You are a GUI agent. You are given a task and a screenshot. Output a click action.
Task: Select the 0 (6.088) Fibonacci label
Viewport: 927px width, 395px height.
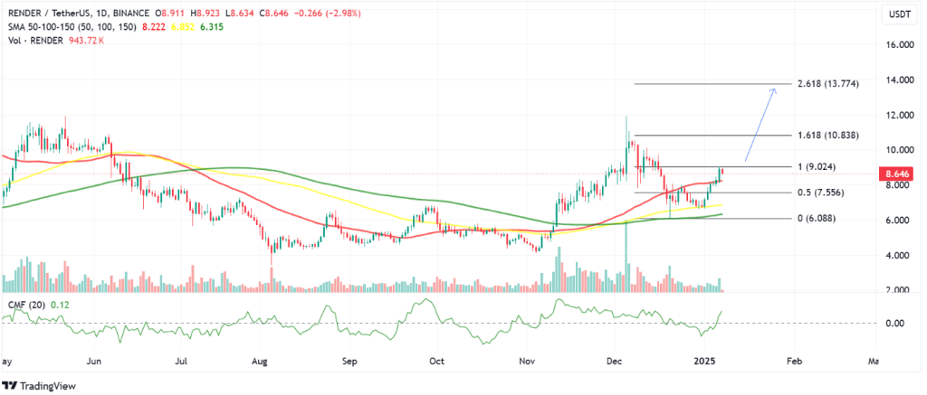point(816,219)
